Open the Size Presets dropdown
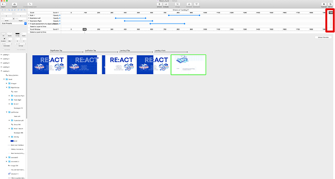This screenshot has height=179, width=335. coord(14,23)
